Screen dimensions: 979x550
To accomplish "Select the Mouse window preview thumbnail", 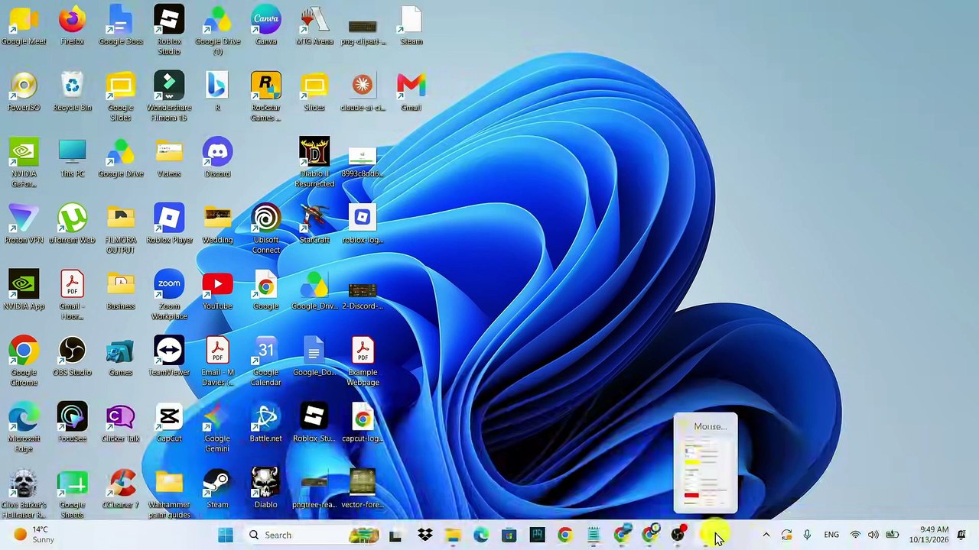I will [705, 463].
